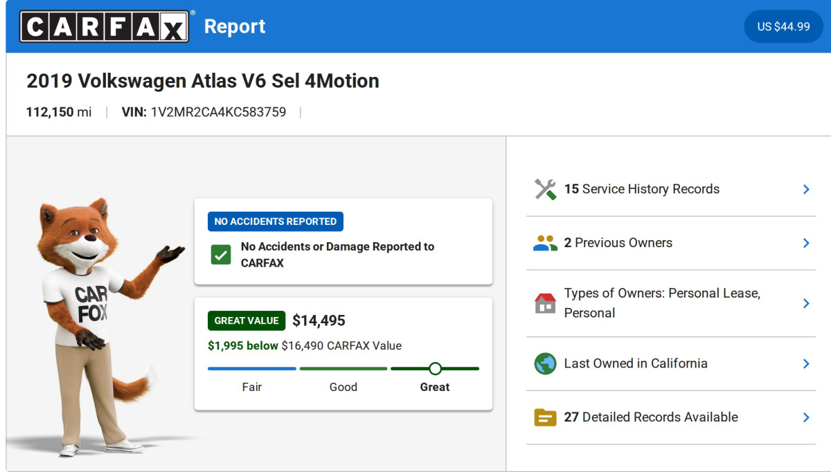Click No Accidents or Damage Reported text

pos(337,255)
